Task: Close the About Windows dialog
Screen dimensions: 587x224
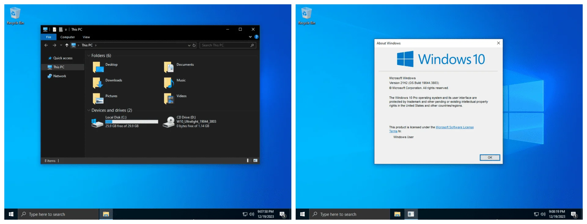Action: 498,43
